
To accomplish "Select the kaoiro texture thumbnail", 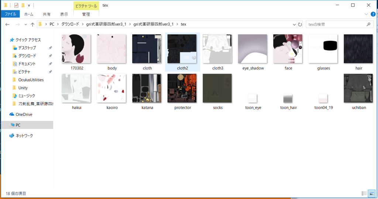I will [x=111, y=88].
